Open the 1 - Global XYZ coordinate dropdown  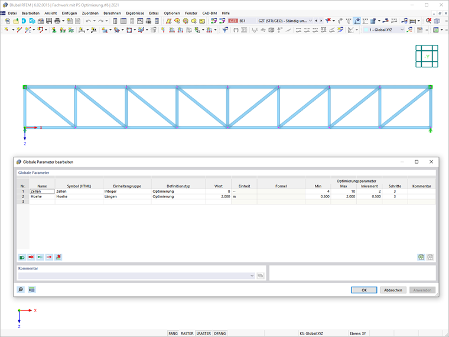[x=402, y=30]
